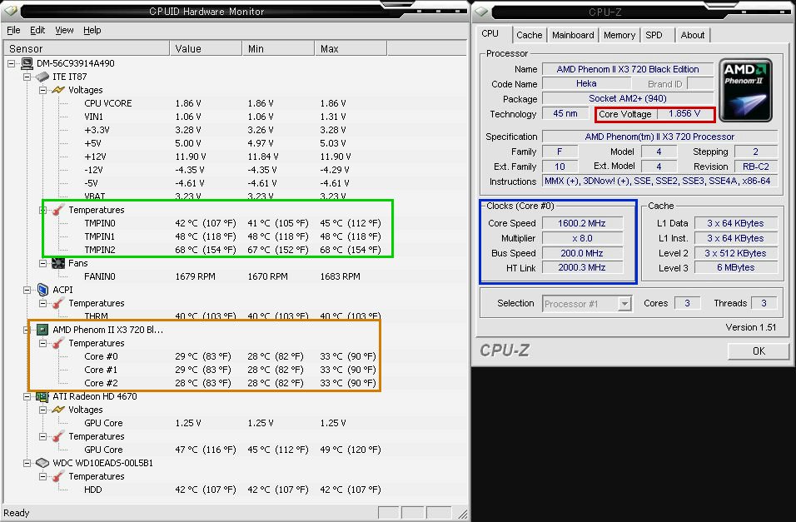The height and width of the screenshot is (522, 796).
Task: Switch to the Memory tab in CPU-Z
Action: click(x=619, y=35)
